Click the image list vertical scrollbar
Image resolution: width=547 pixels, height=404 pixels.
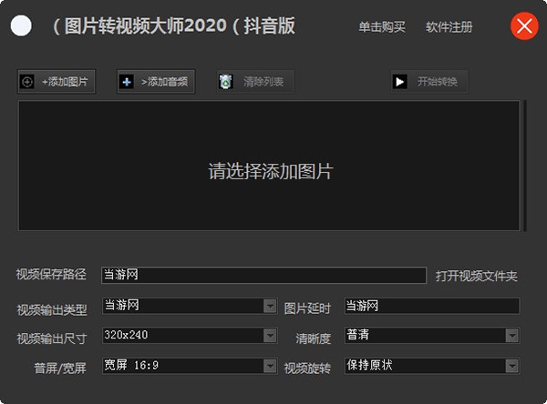523,166
